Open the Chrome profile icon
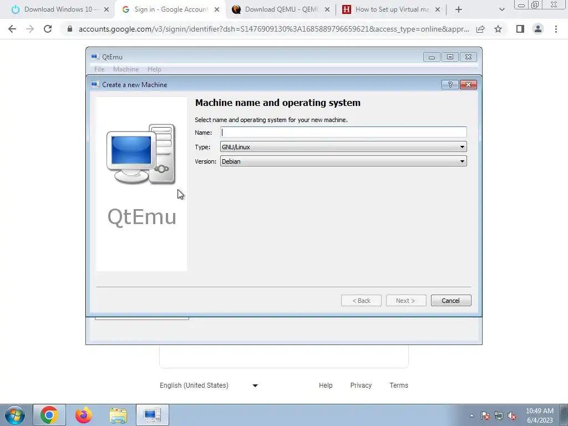 [538, 29]
